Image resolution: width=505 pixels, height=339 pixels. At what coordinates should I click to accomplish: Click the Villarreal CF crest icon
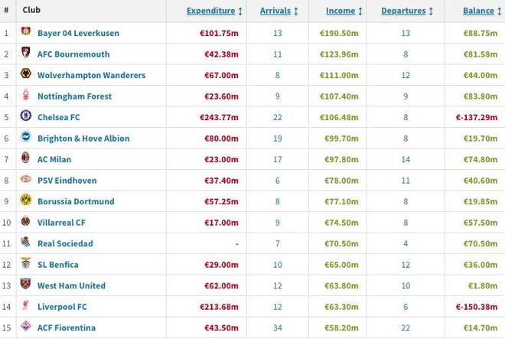coord(25,223)
